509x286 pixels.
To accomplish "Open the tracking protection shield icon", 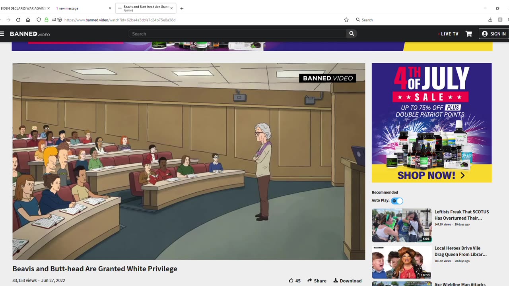I will [39, 20].
